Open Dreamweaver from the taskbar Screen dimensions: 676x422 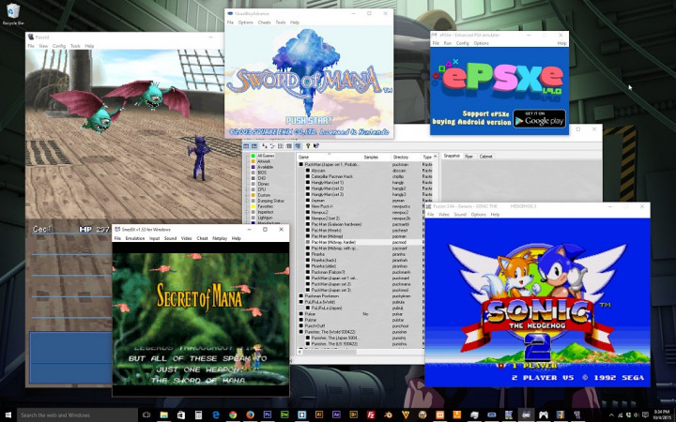(x=284, y=415)
